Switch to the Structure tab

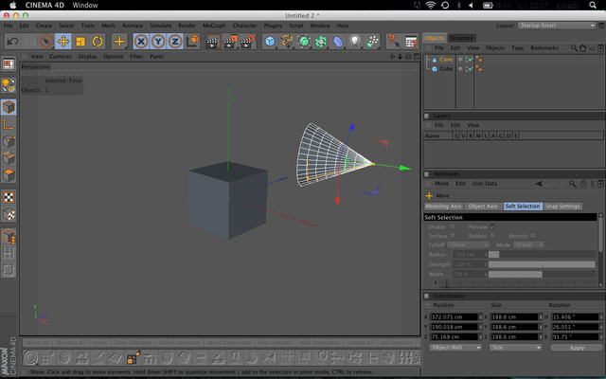tap(461, 38)
